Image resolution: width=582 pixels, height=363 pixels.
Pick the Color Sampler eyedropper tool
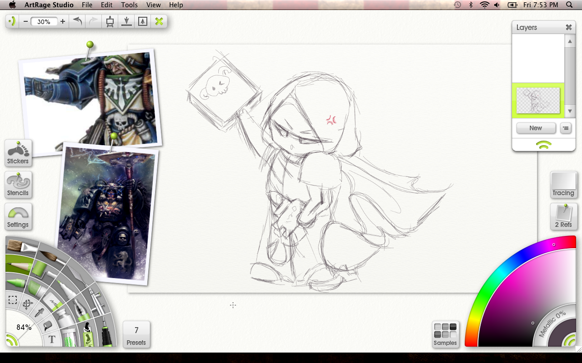(39, 313)
